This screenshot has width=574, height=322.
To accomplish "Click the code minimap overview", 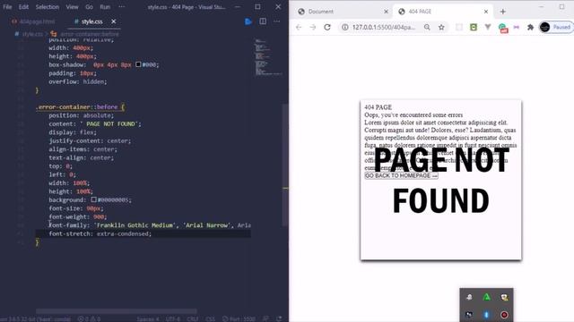I will [267, 56].
